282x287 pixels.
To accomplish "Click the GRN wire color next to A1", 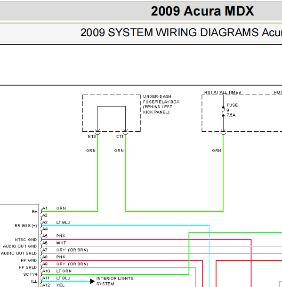I will click(x=61, y=208).
